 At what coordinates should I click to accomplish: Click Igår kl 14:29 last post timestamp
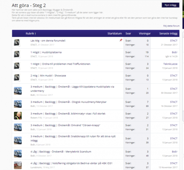click(x=170, y=57)
